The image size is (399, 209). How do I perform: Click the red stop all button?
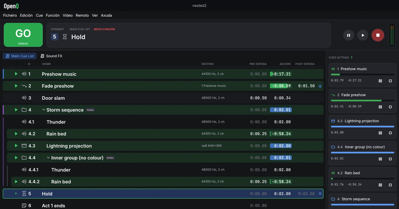click(x=378, y=35)
